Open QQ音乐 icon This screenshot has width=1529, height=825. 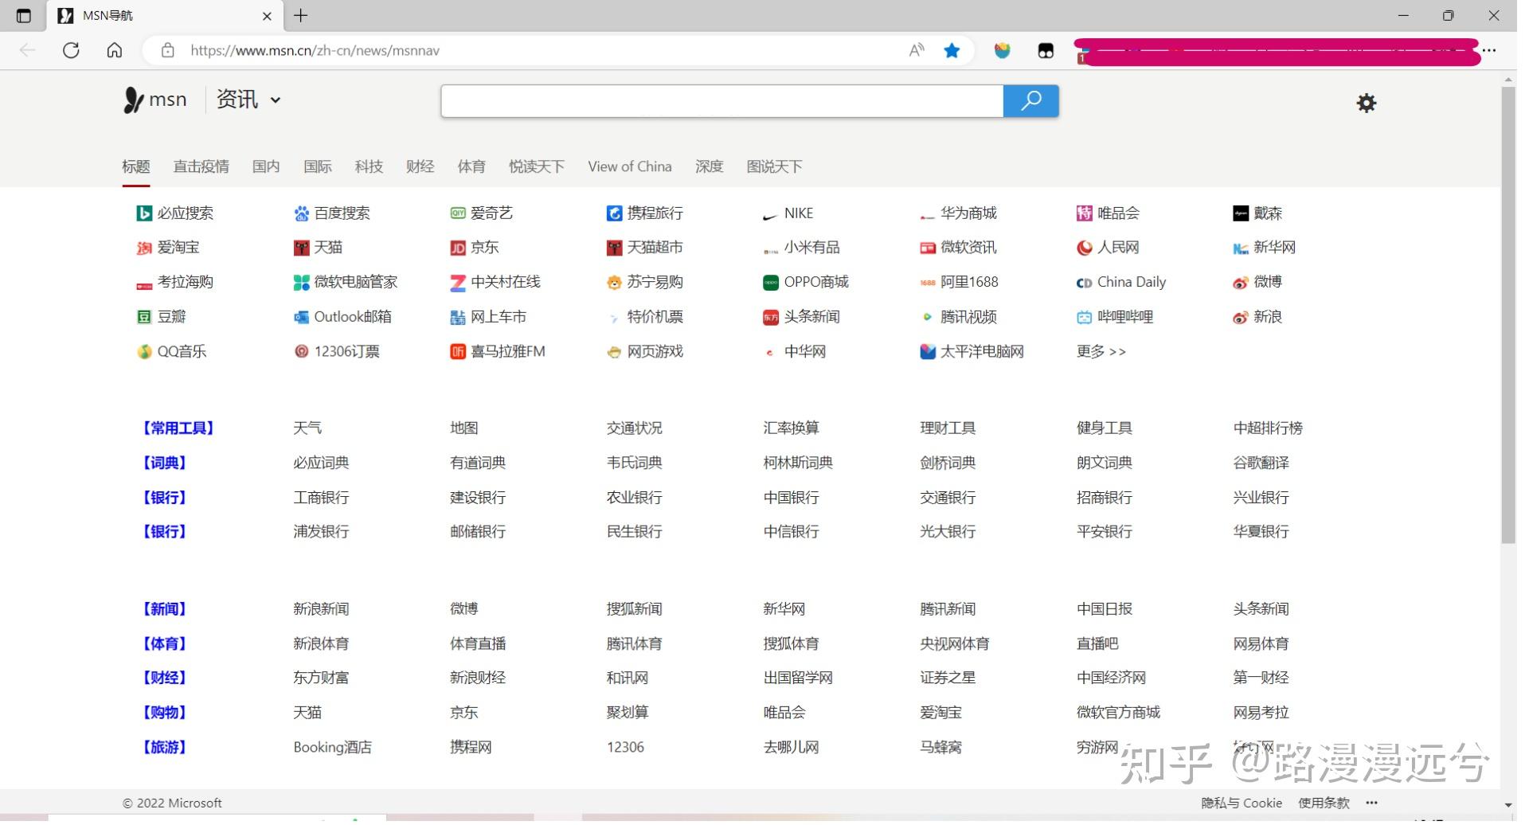click(x=144, y=354)
